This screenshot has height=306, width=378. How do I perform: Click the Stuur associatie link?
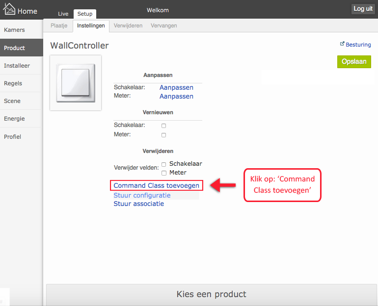click(138, 204)
